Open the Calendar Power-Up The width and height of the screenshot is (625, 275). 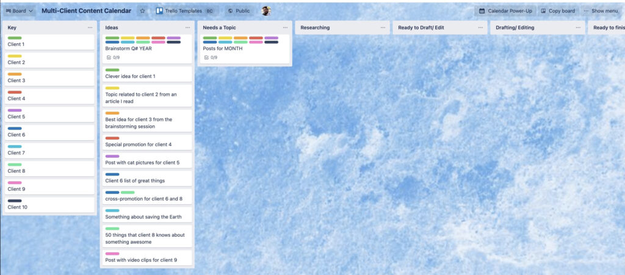pos(505,11)
